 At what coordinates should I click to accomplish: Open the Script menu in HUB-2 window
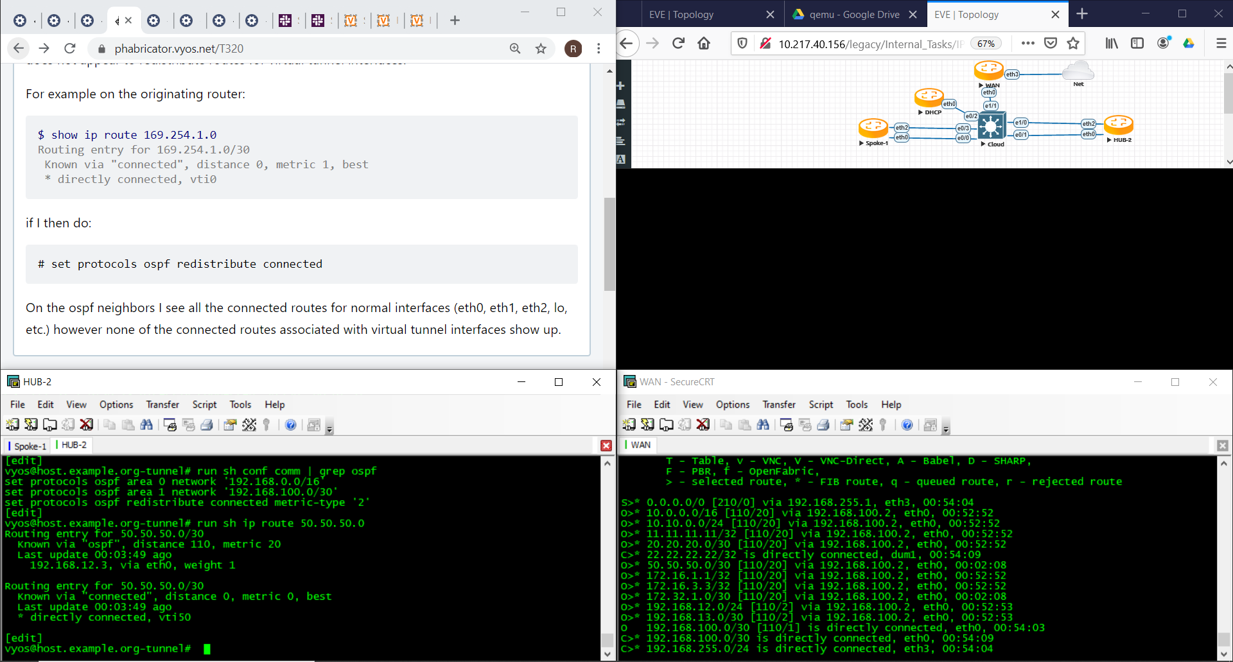pos(204,405)
